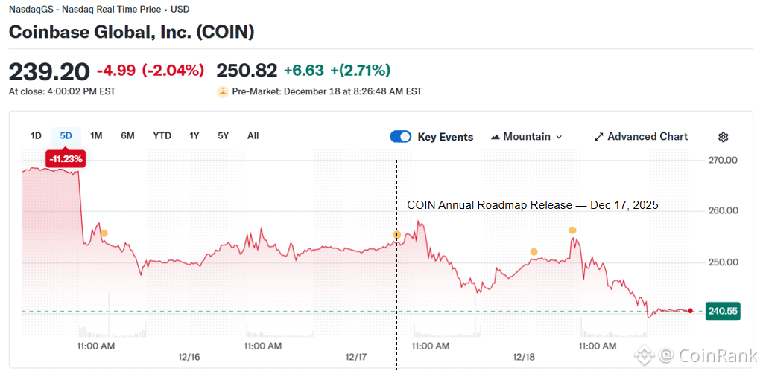Click red current price endpoint dot
This screenshot has height=374, width=763.
(691, 311)
